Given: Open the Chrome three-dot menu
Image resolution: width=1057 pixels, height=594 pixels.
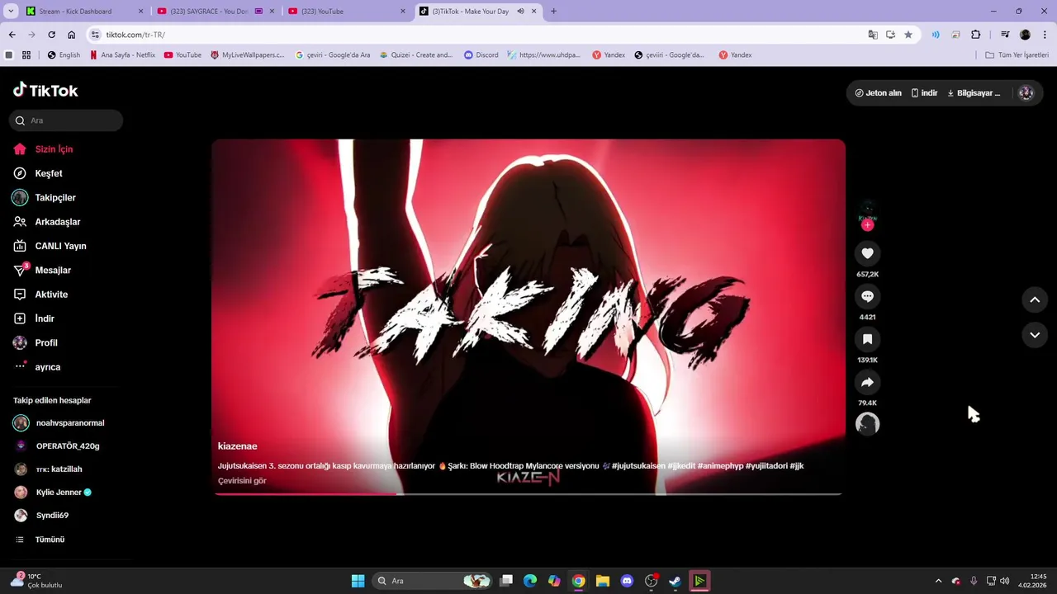Looking at the screenshot, I should pos(1045,35).
